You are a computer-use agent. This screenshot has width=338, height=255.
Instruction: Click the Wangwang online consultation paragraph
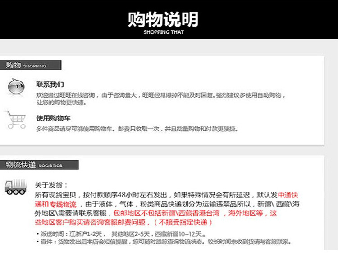tap(160, 99)
